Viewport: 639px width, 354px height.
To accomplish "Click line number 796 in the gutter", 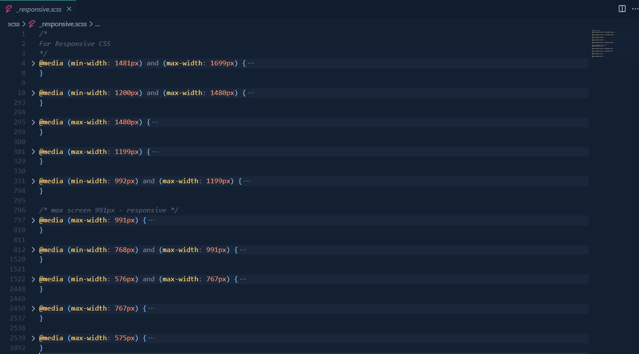I will 19,210.
